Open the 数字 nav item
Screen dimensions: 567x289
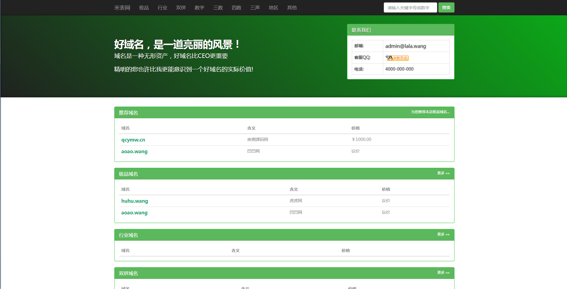(x=199, y=8)
